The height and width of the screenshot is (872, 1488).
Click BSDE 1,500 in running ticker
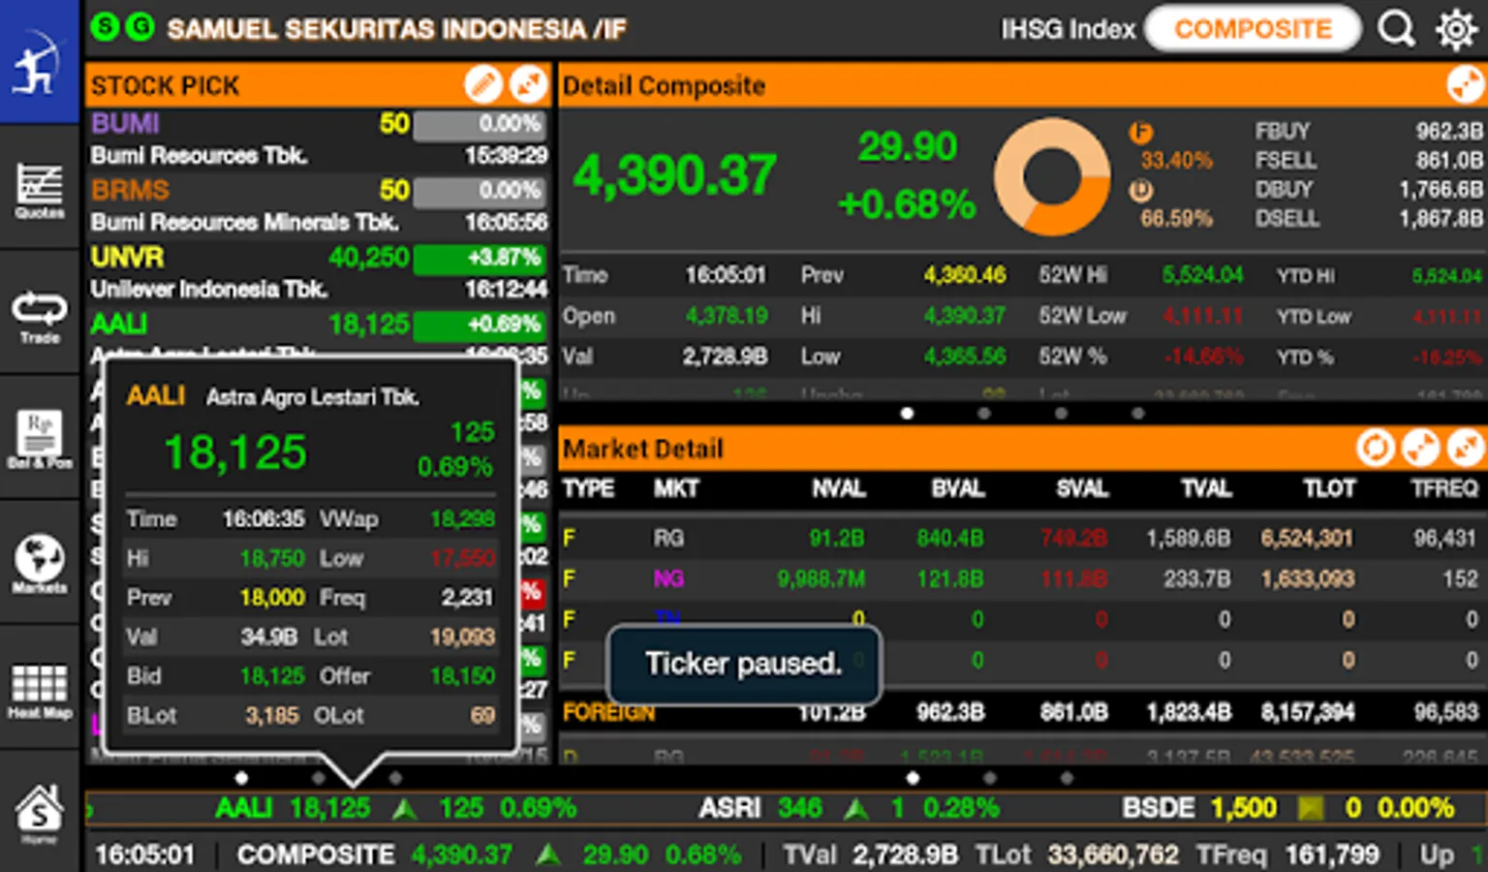[1199, 808]
